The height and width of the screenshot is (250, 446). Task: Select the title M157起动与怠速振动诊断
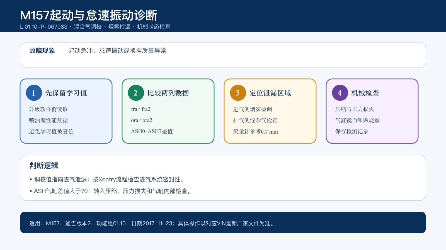89,15
